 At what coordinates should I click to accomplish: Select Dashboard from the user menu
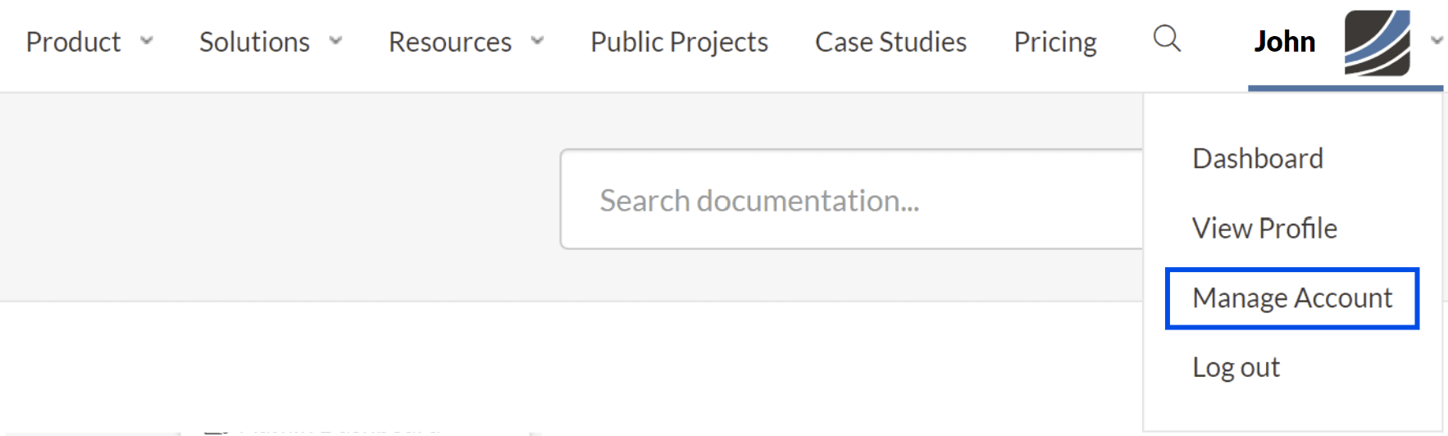click(1257, 158)
